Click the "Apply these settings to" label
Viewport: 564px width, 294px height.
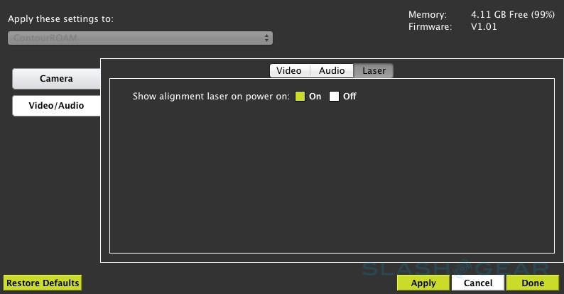pyautogui.click(x=60, y=18)
